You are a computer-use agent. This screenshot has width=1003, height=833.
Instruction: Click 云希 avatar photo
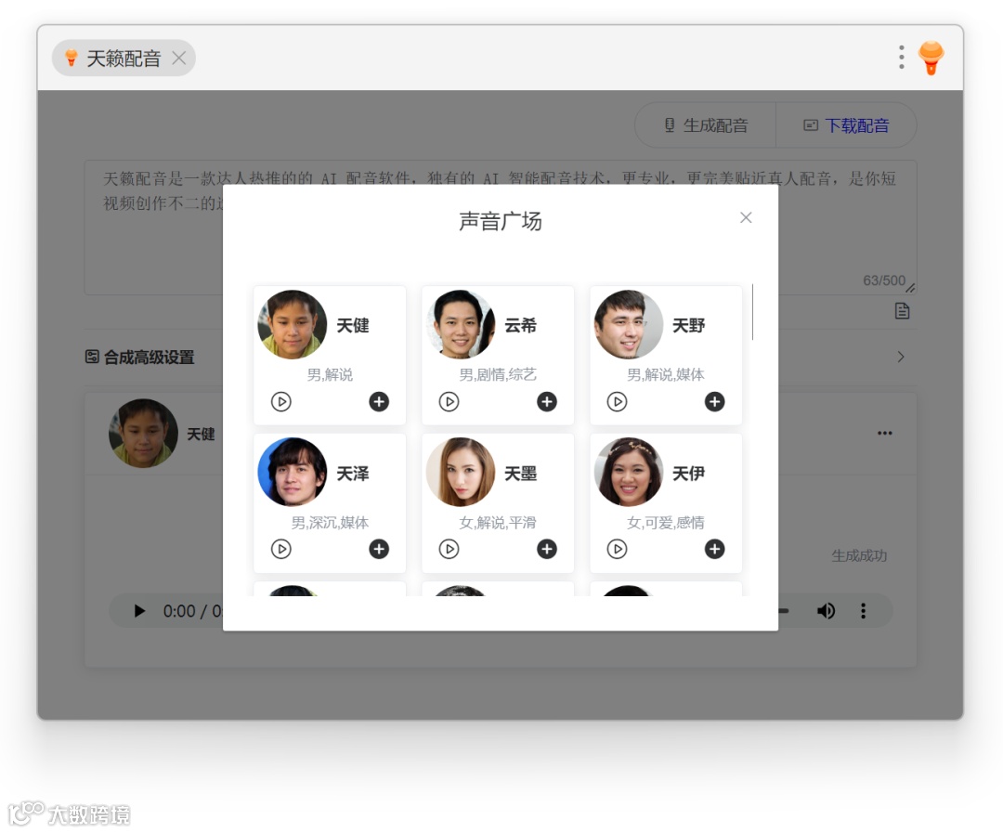pyautogui.click(x=461, y=324)
